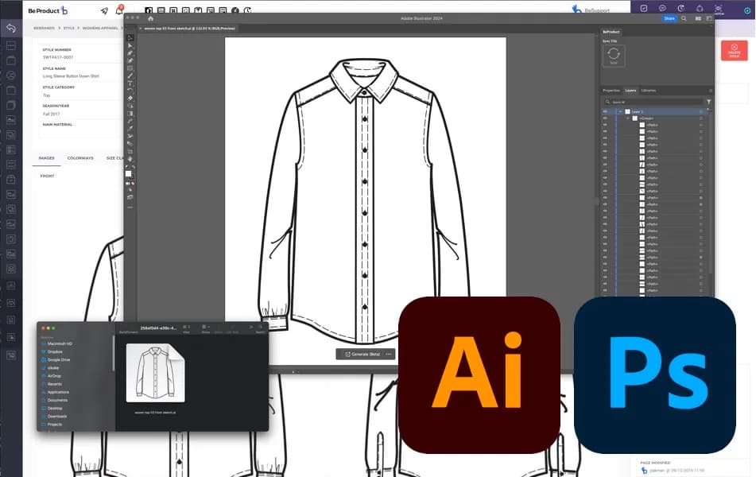Viewport: 756px width, 477px height.
Task: Open the Finder Group dropdown
Action: coord(206,327)
